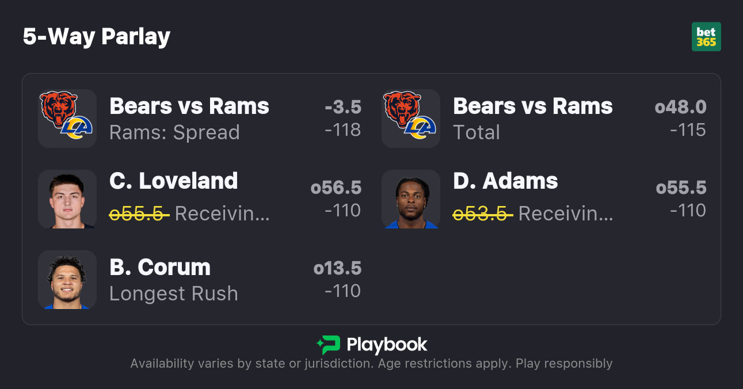Open C. Loveland player headshot
The width and height of the screenshot is (743, 389).
coord(67,199)
